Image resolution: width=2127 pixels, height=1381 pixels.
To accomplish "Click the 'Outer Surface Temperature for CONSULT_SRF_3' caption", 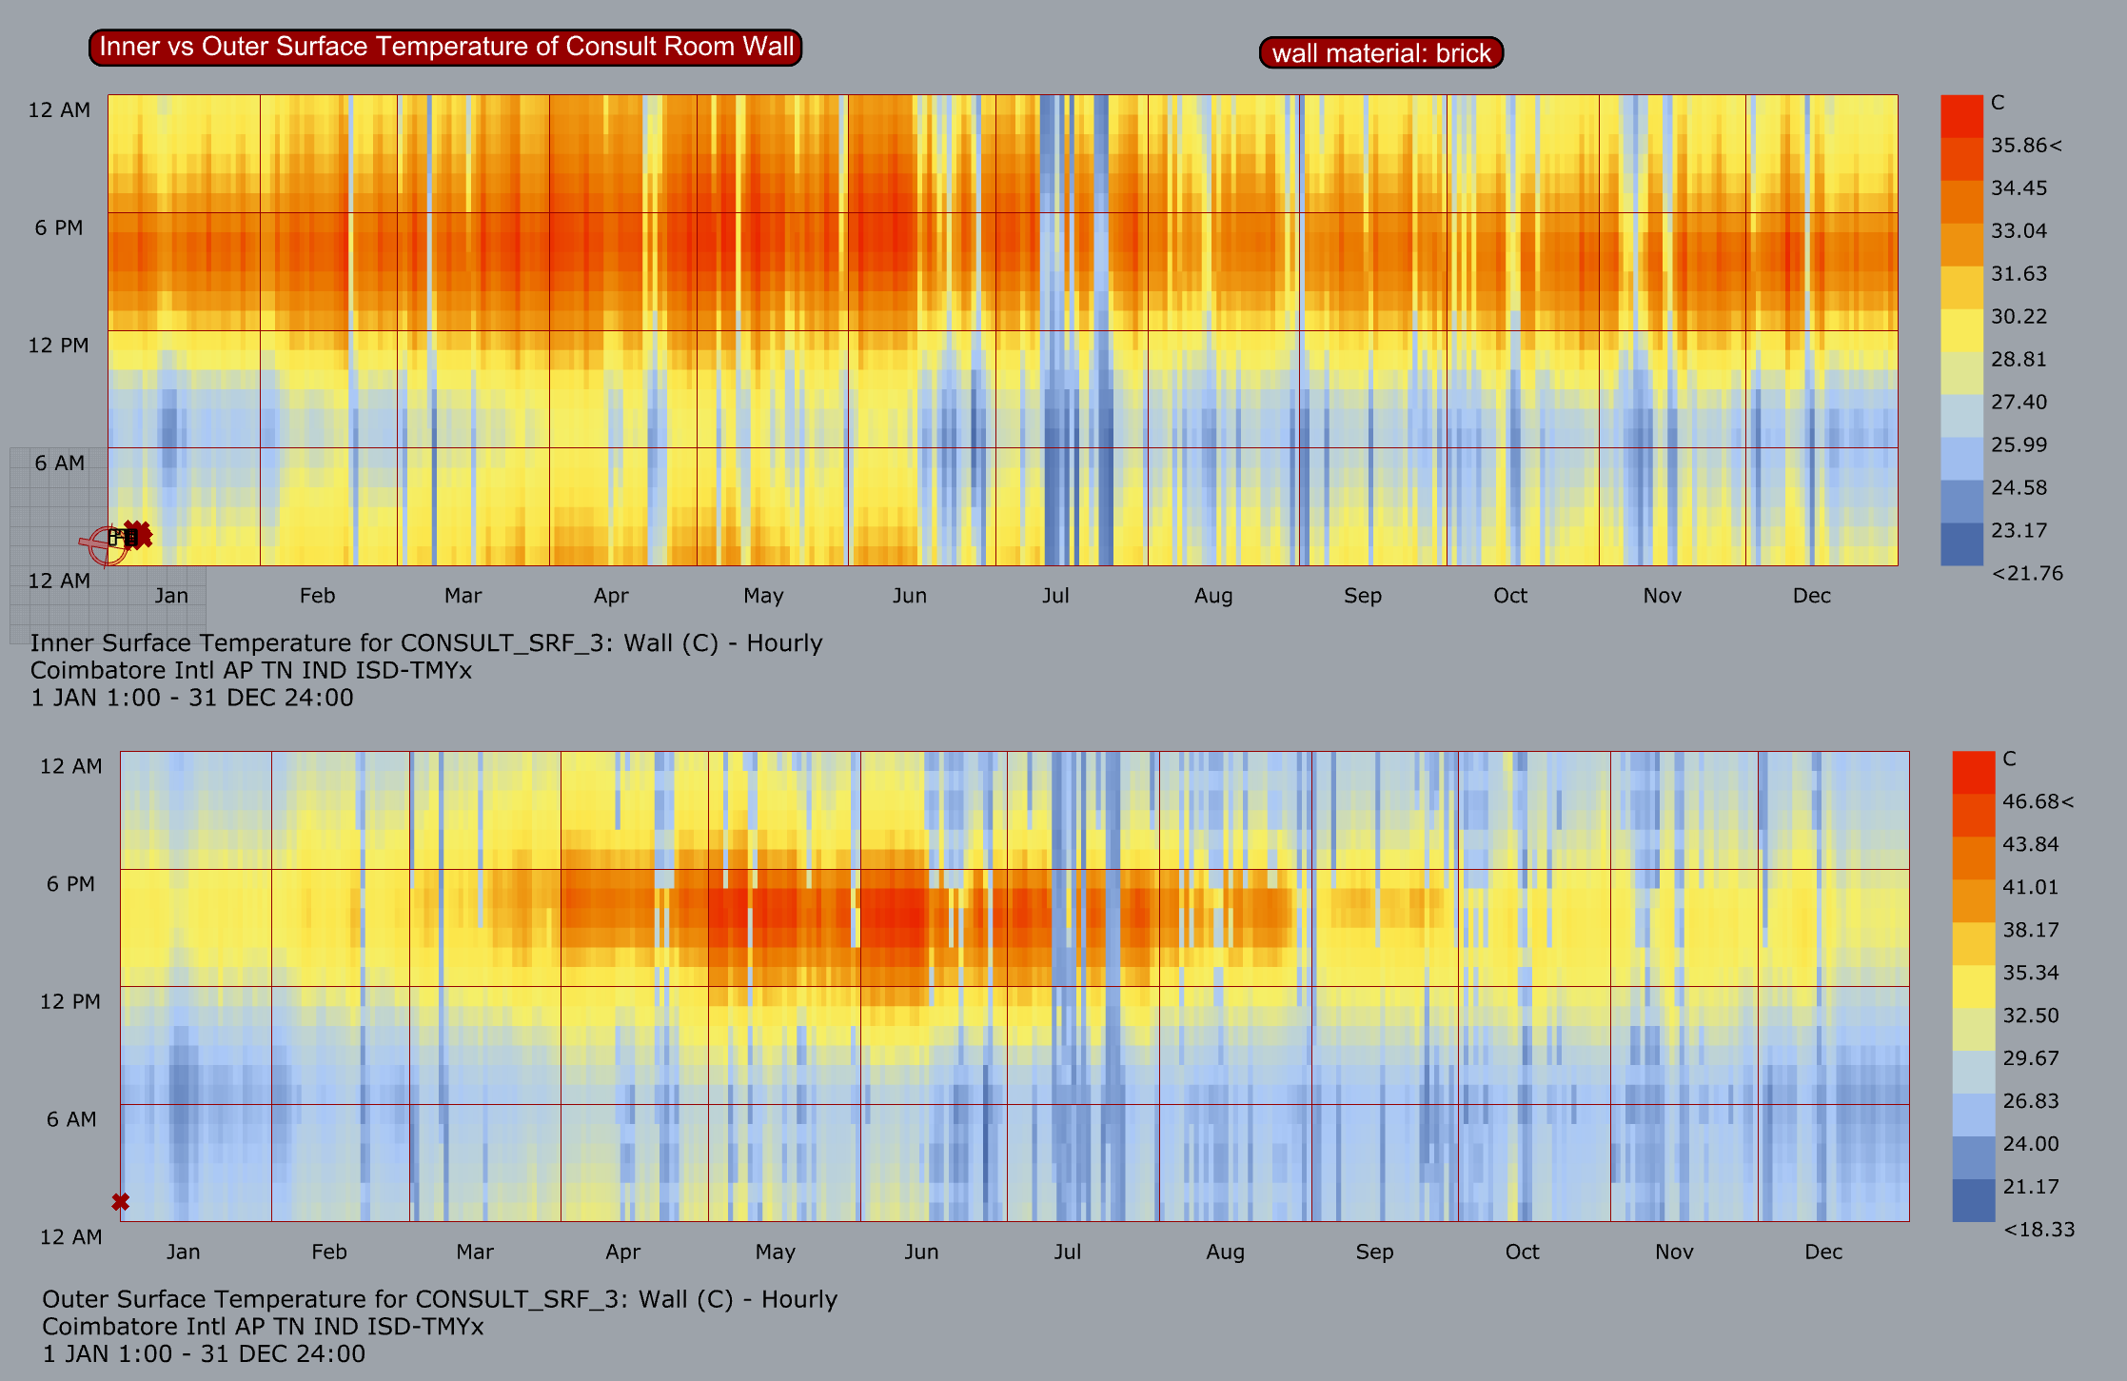I will 440,1299.
